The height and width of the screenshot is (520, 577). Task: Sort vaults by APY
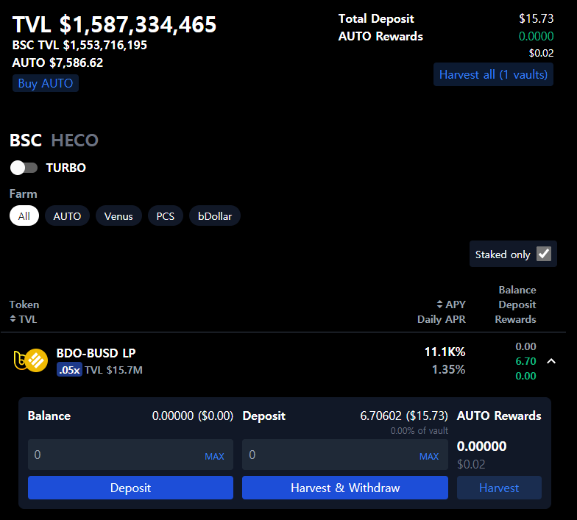pos(451,304)
